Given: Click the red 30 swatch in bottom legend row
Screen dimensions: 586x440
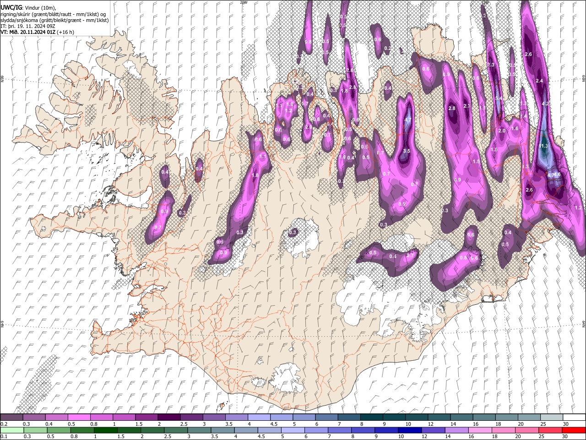Looking at the screenshot, I should point(574,430).
